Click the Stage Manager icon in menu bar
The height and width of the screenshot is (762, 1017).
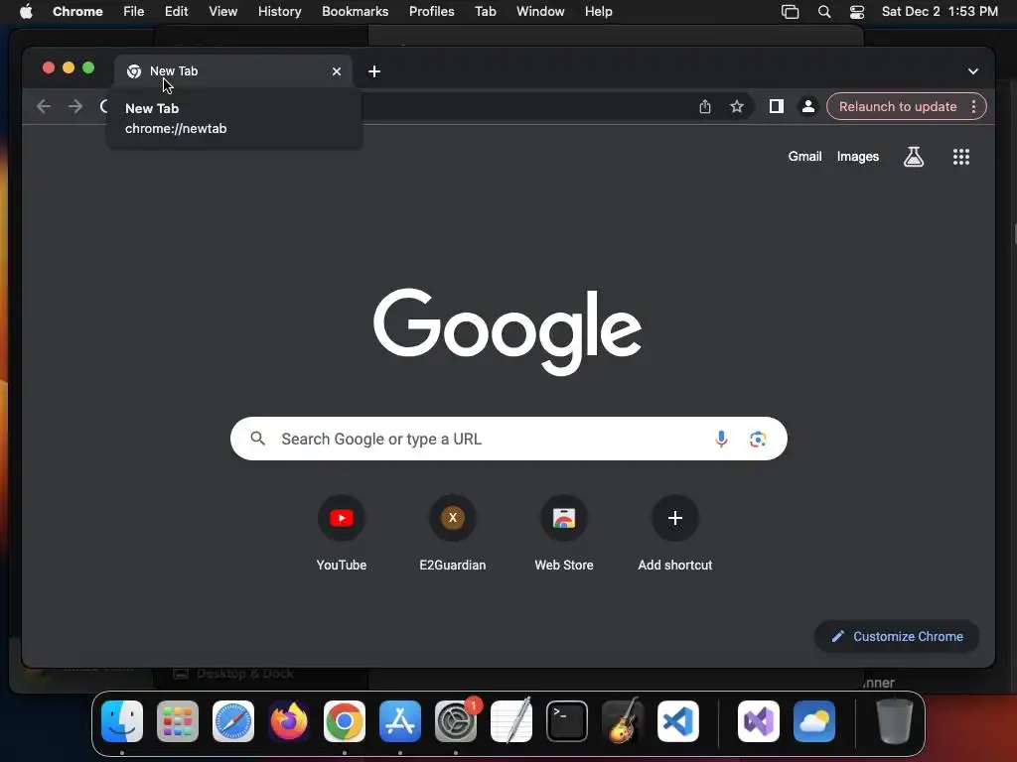click(790, 11)
